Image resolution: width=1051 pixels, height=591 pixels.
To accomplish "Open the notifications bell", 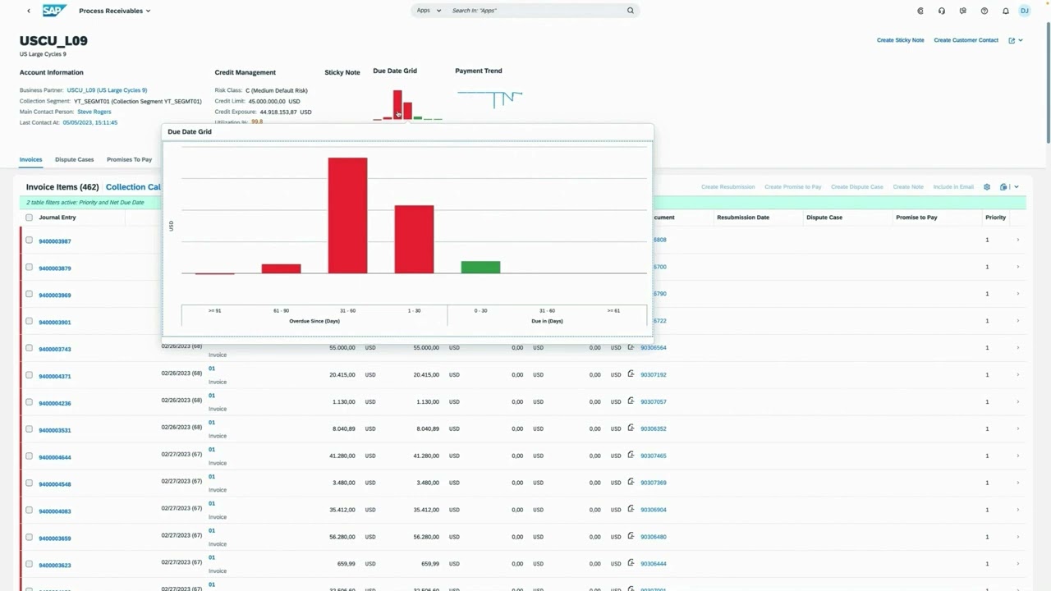I will coord(1006,11).
